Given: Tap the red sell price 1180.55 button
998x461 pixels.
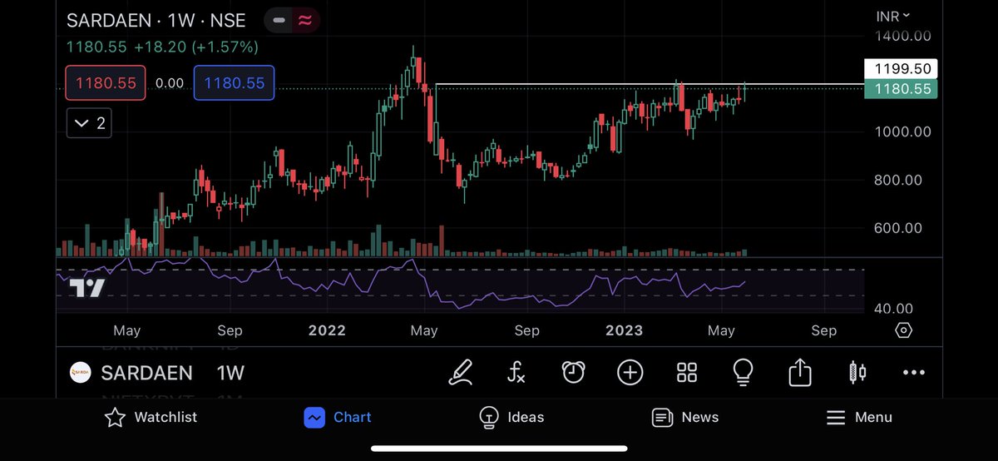Looking at the screenshot, I should pyautogui.click(x=106, y=83).
